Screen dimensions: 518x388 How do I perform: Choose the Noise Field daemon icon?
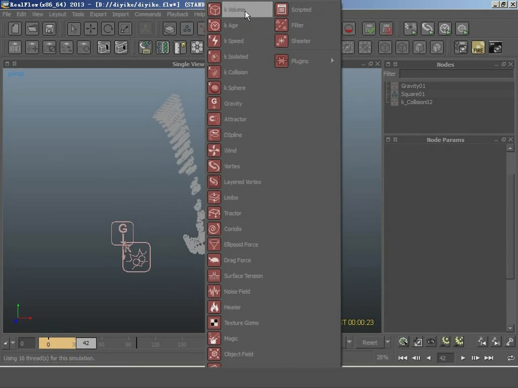pos(214,292)
